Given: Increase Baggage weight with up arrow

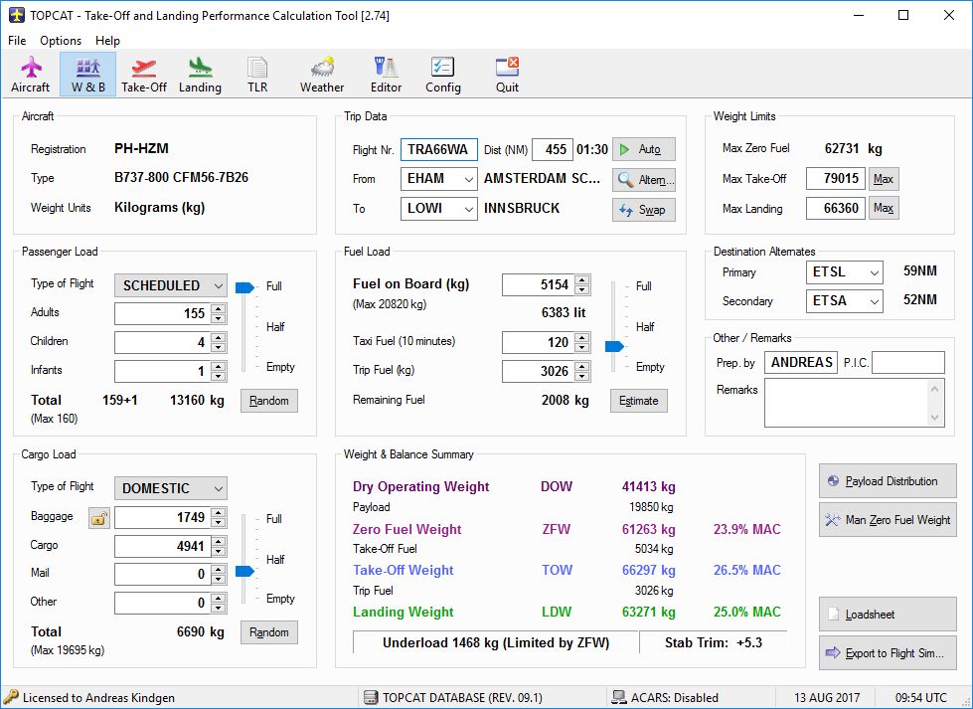Looking at the screenshot, I should click(x=218, y=513).
